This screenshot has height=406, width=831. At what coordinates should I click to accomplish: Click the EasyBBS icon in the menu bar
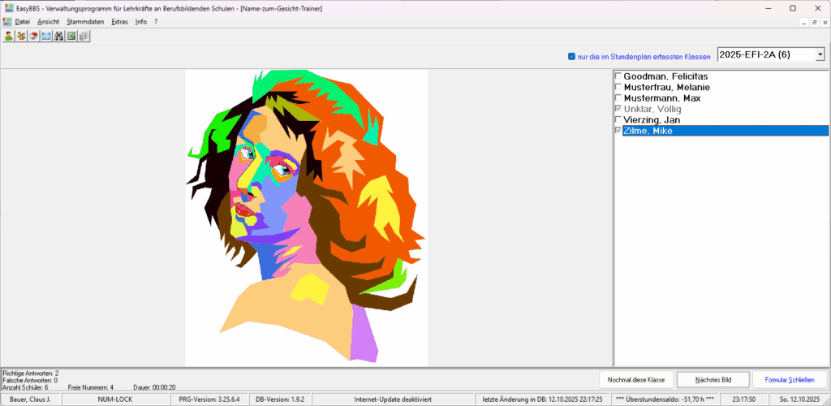coord(7,22)
